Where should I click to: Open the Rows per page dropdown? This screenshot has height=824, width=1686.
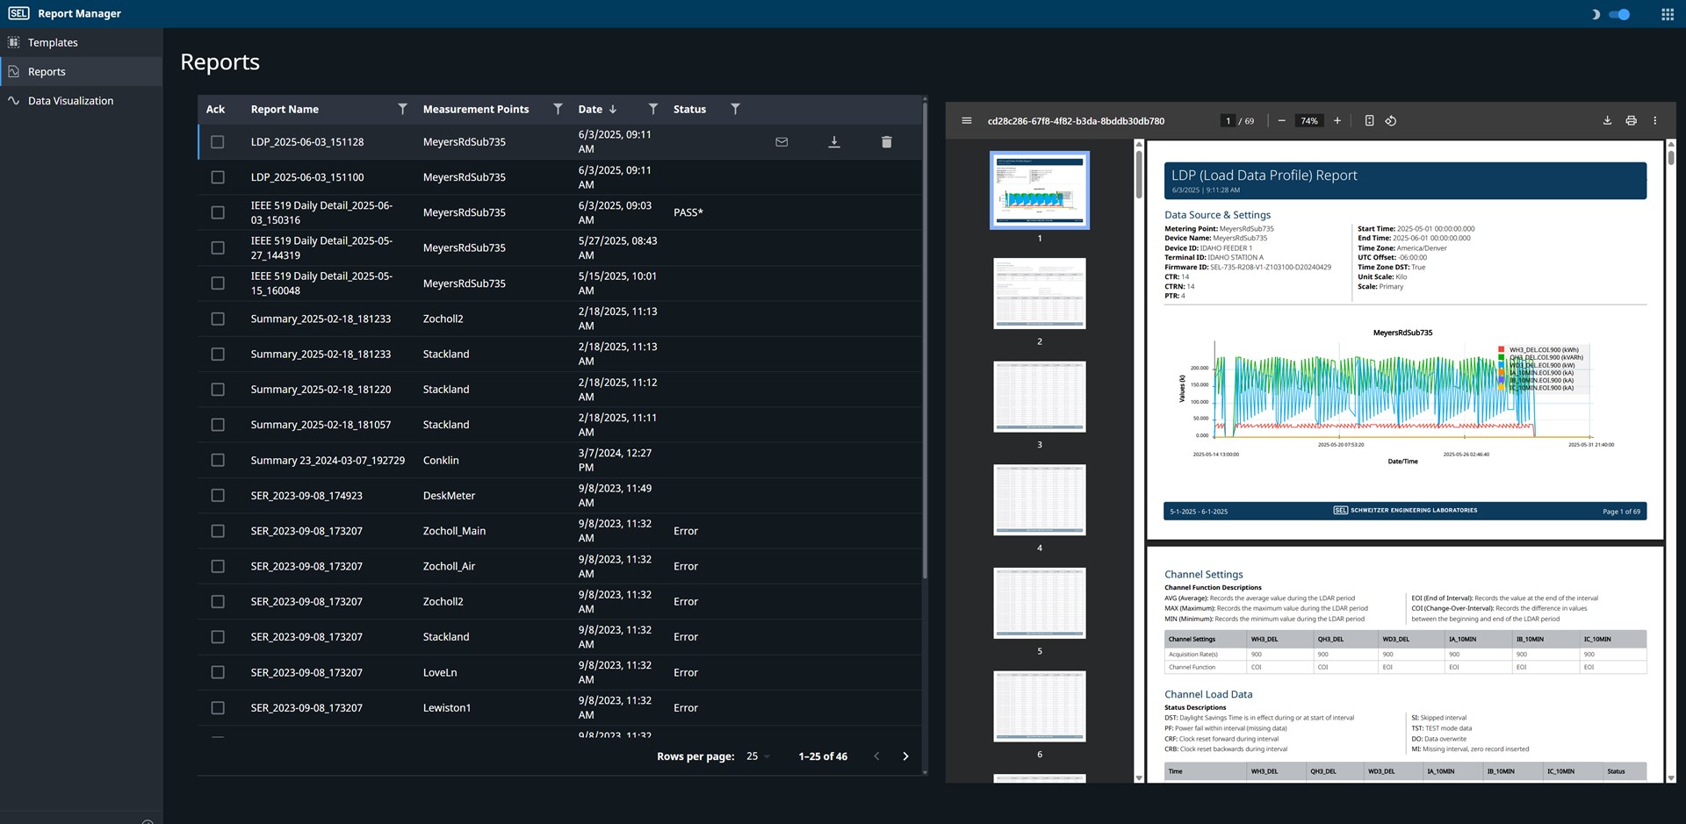point(758,756)
